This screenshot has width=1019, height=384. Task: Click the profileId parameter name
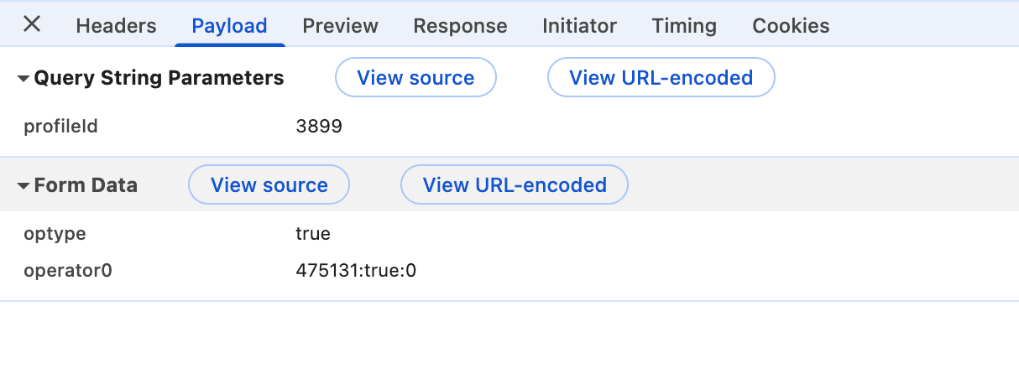61,127
